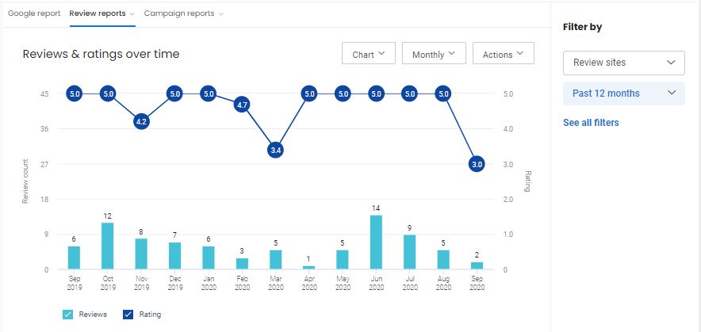Switch to the Review reports tab
The image size is (701, 332).
click(x=98, y=13)
